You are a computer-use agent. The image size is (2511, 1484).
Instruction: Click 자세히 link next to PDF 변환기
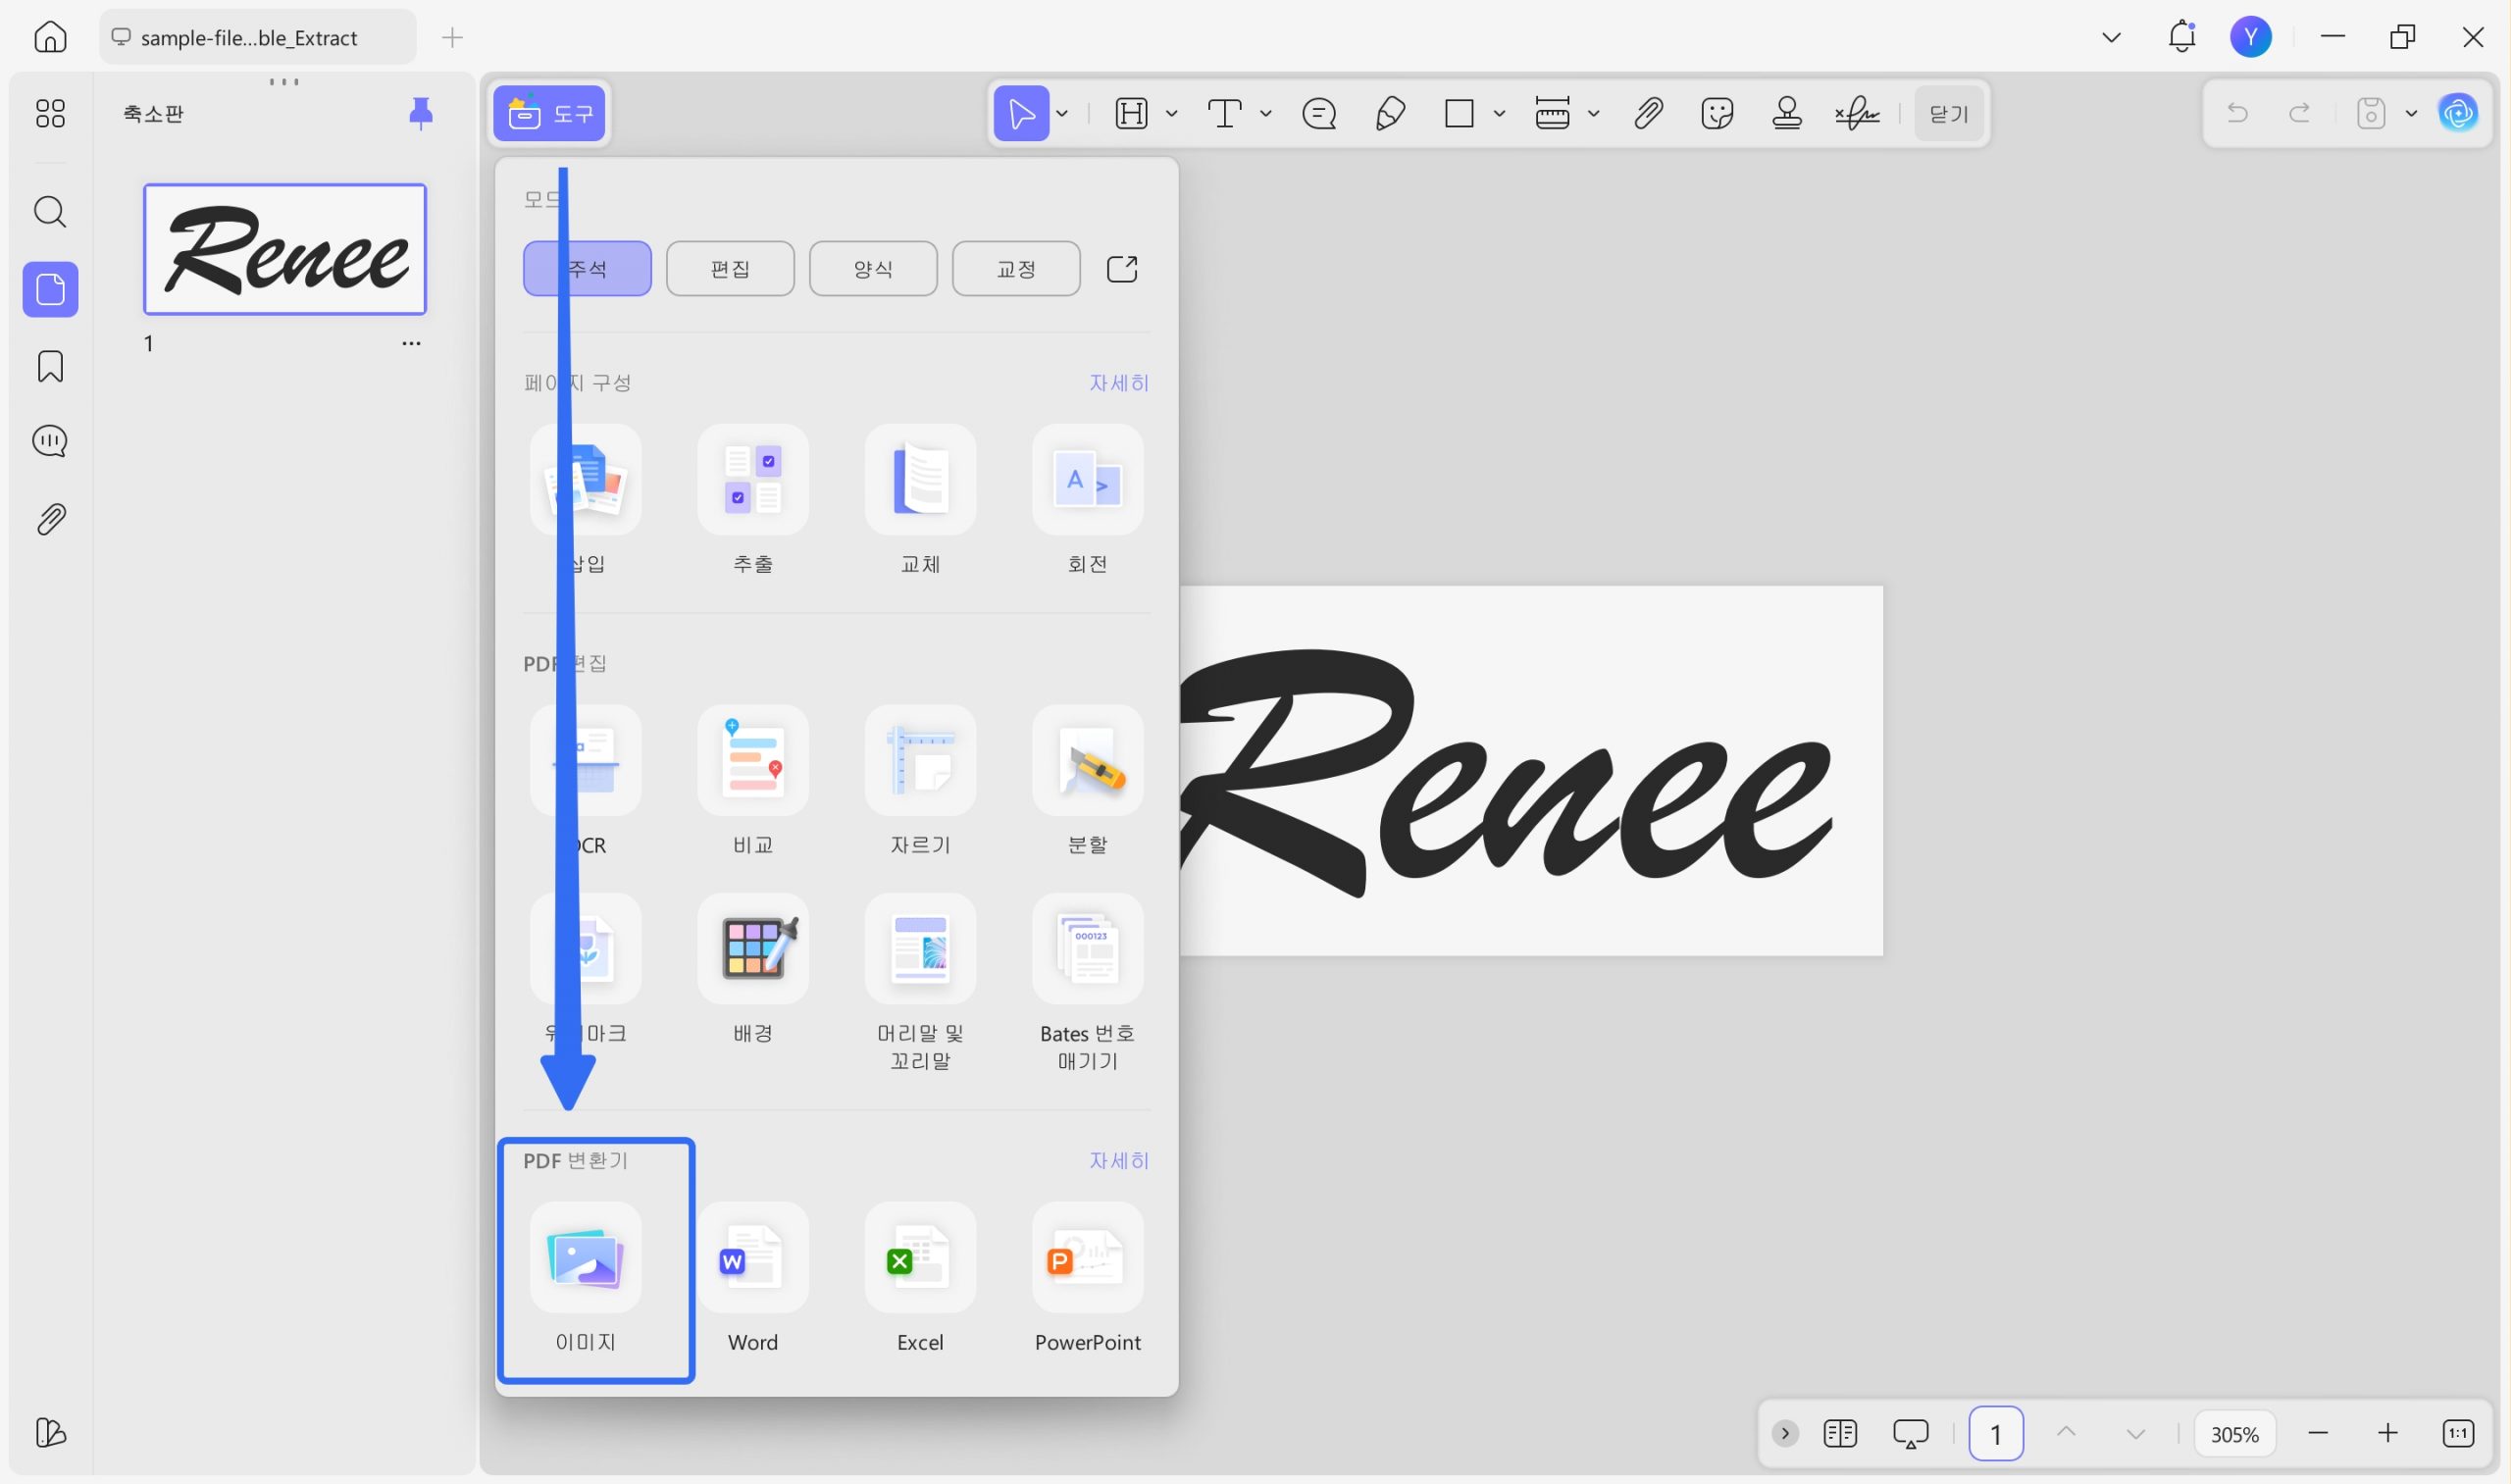[x=1119, y=1160]
